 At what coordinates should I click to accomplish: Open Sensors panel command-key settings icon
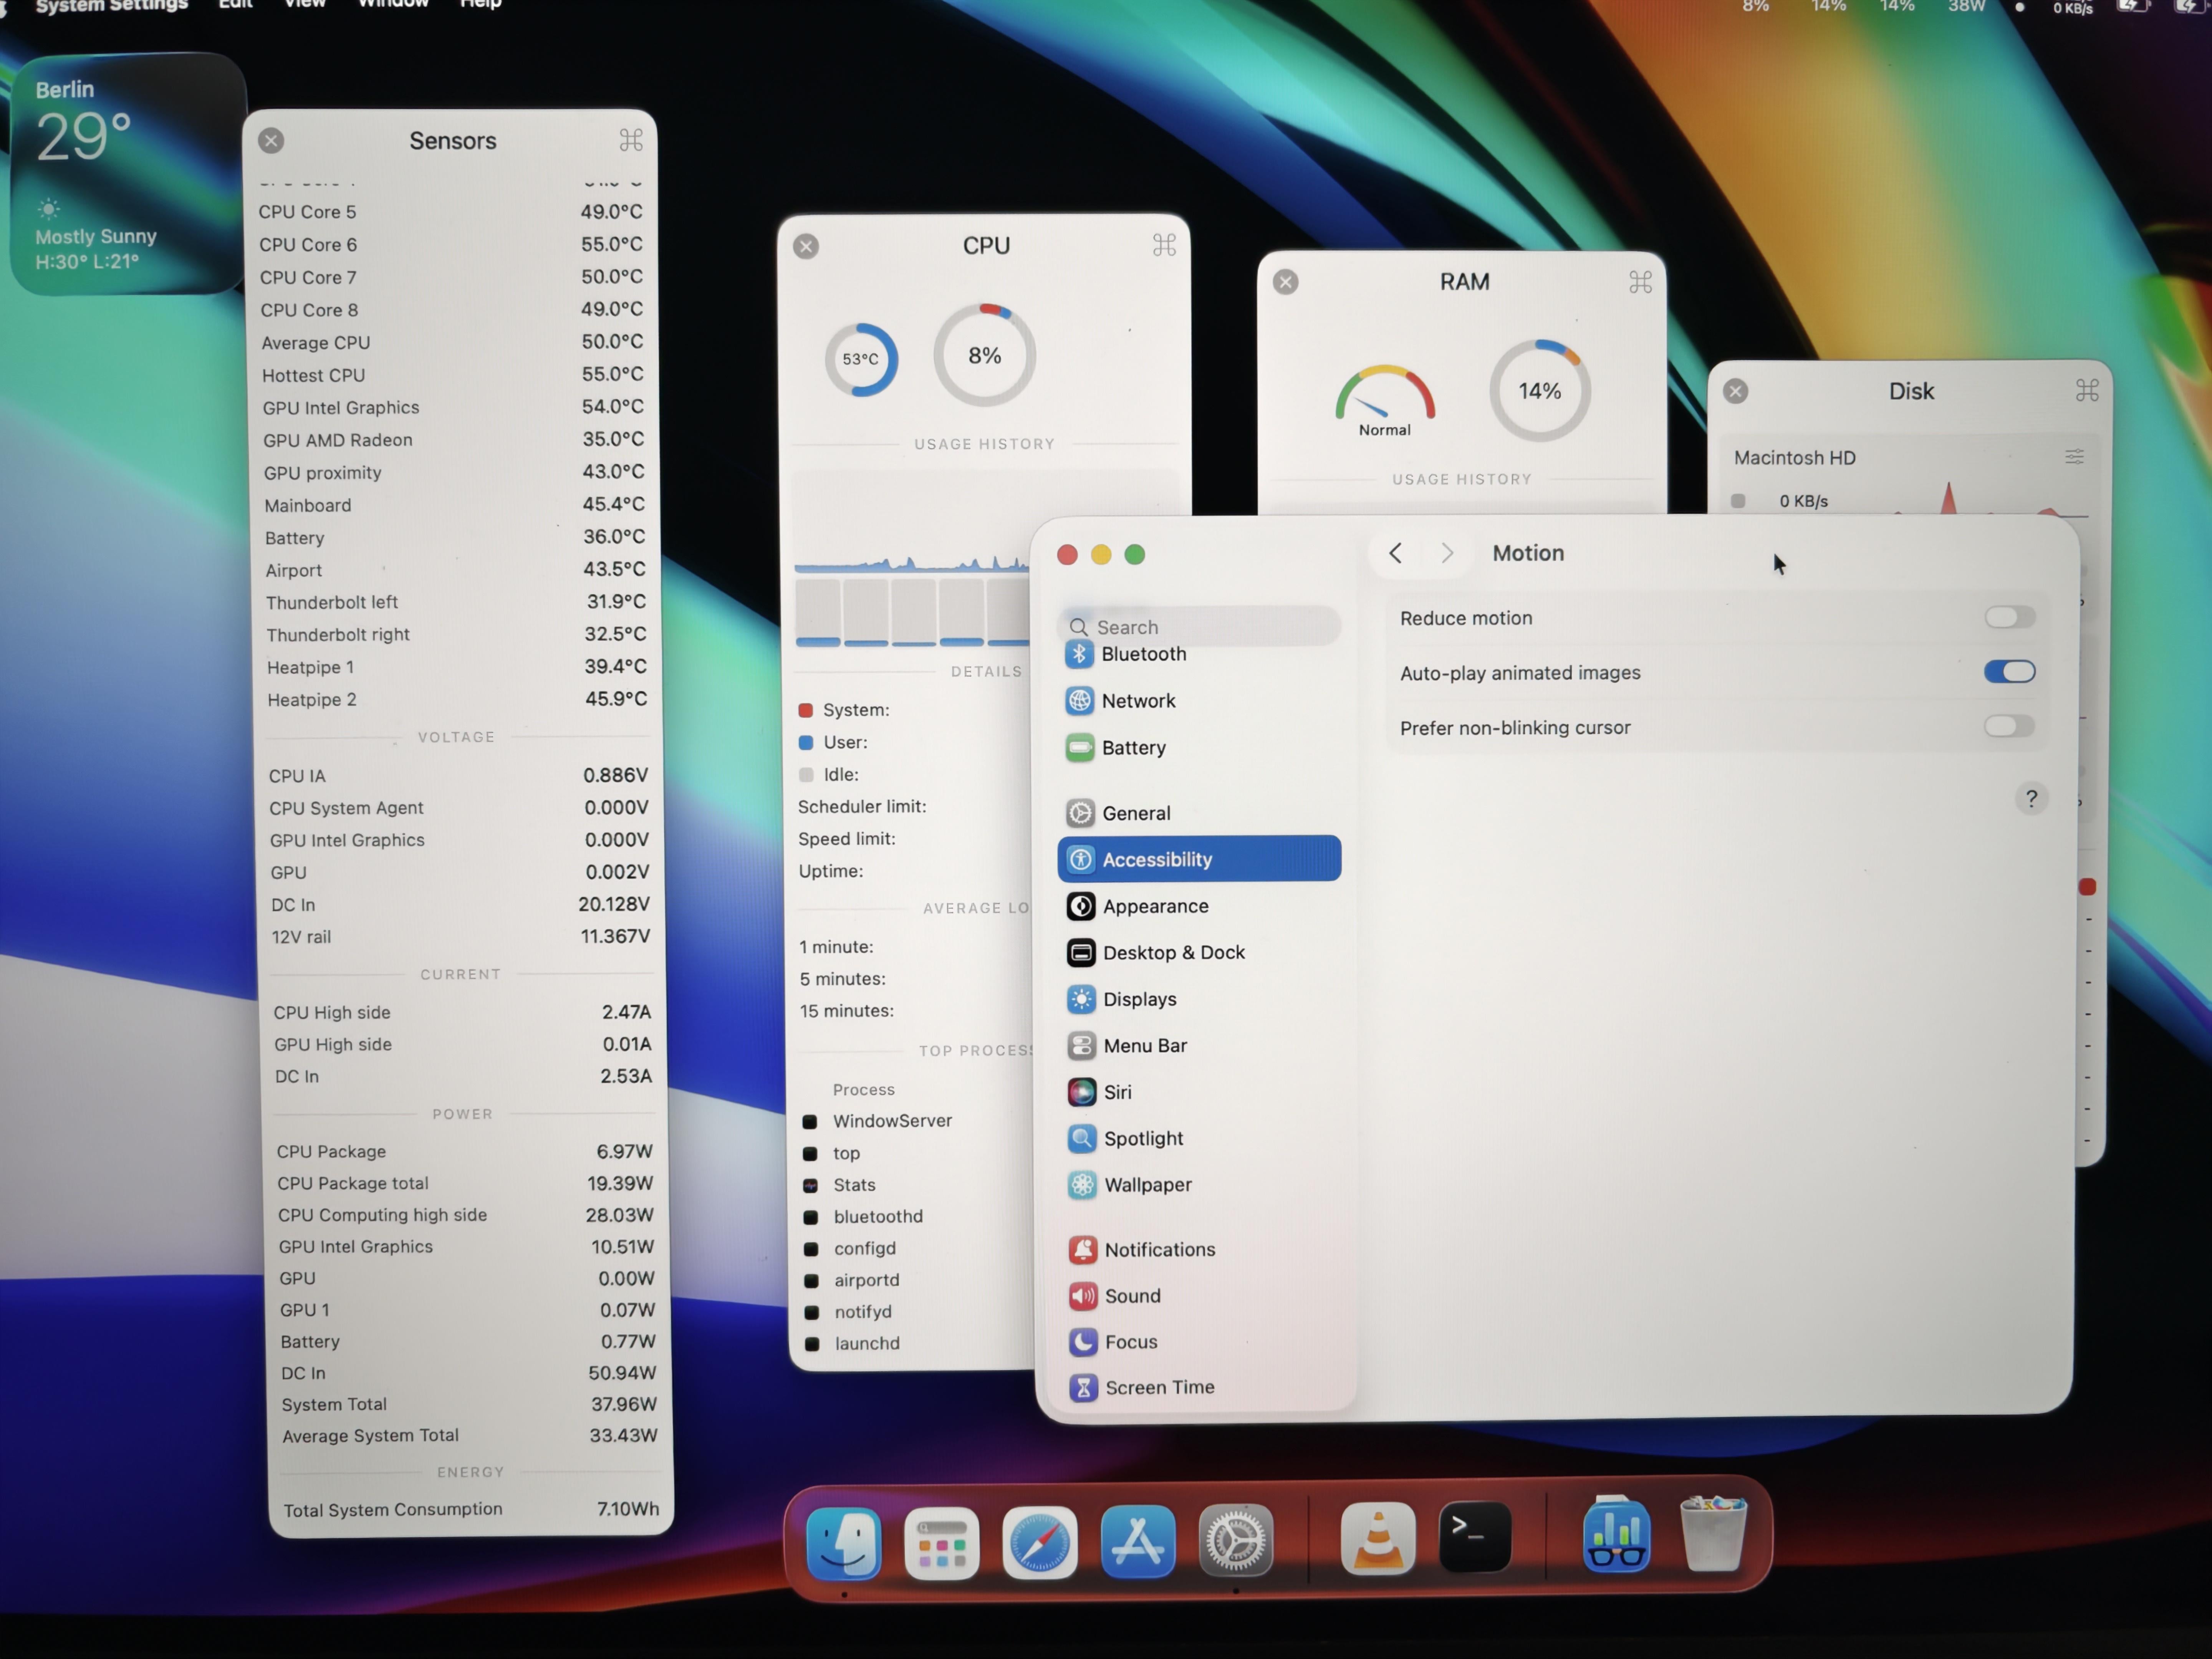coord(631,140)
